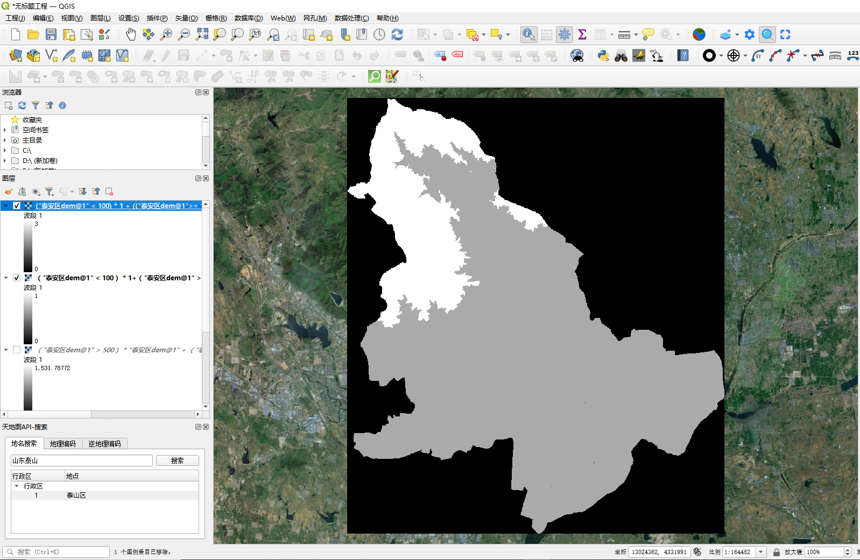Viewport: 860px width, 560px height.
Task: Switch to the 地理编码 tab
Action: point(63,444)
